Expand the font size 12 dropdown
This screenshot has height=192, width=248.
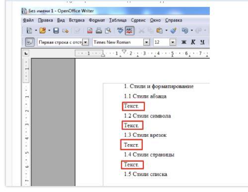[173, 42]
